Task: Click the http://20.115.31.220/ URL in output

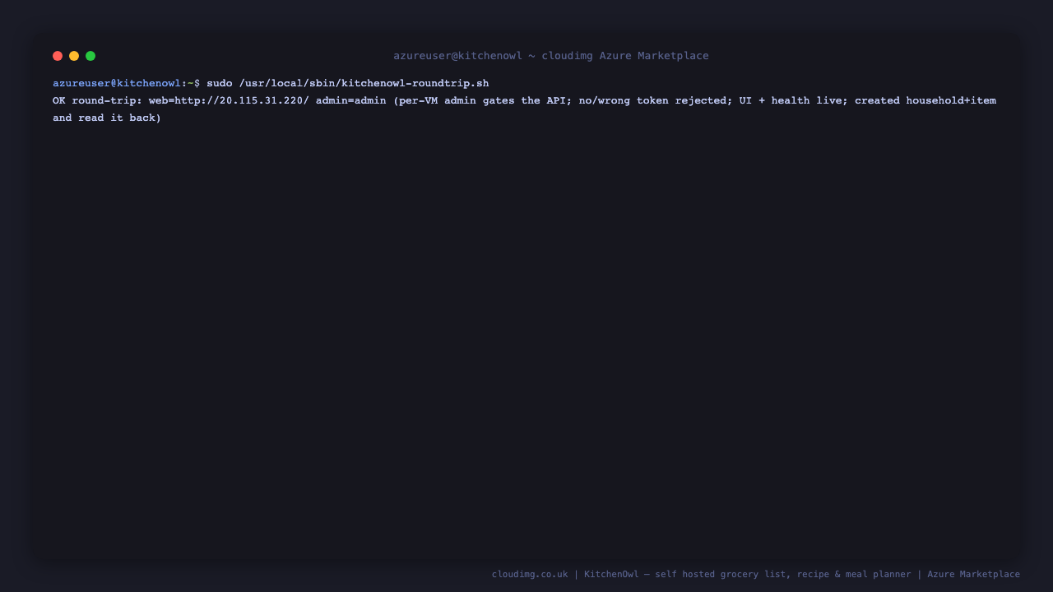Action: 242,100
